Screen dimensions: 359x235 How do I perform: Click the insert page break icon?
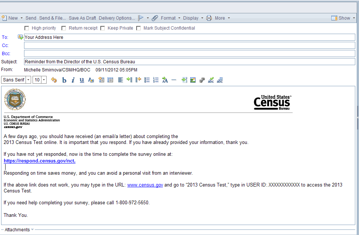(184, 80)
